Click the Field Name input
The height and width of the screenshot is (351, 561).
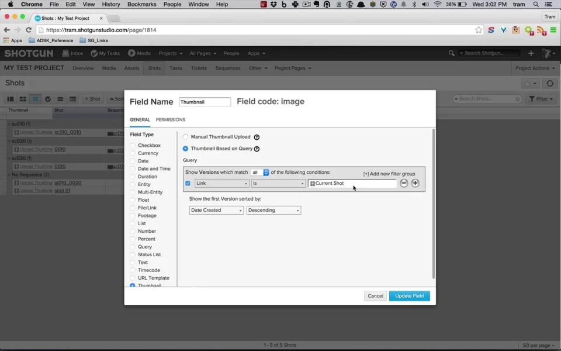click(205, 102)
